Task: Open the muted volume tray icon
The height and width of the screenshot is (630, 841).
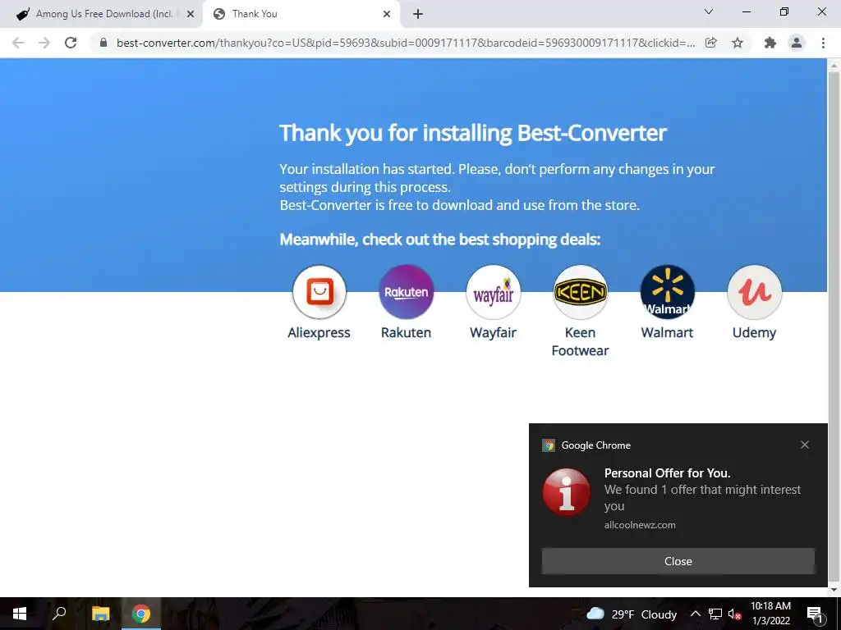Action: (x=734, y=614)
